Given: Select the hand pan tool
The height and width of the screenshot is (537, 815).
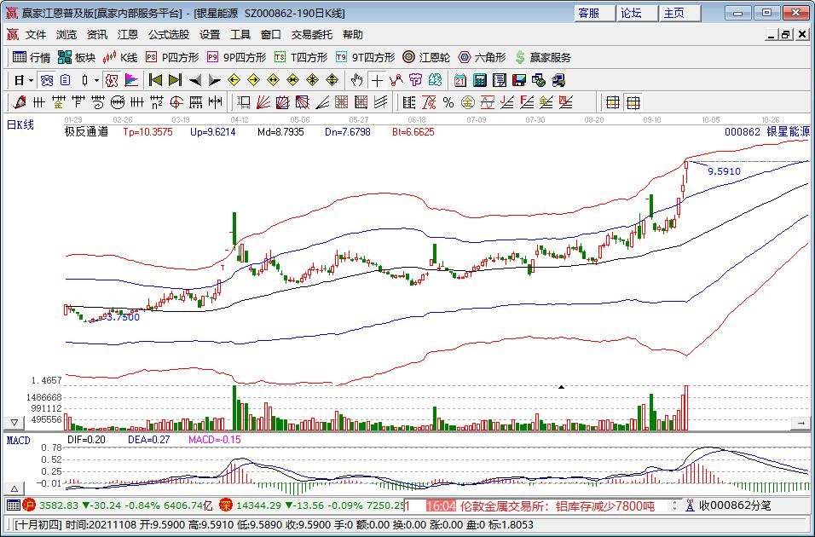Looking at the screenshot, I should tap(356, 80).
